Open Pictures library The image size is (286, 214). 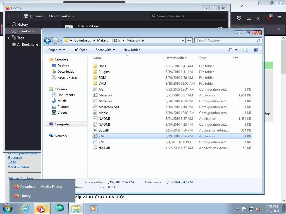click(x=63, y=107)
